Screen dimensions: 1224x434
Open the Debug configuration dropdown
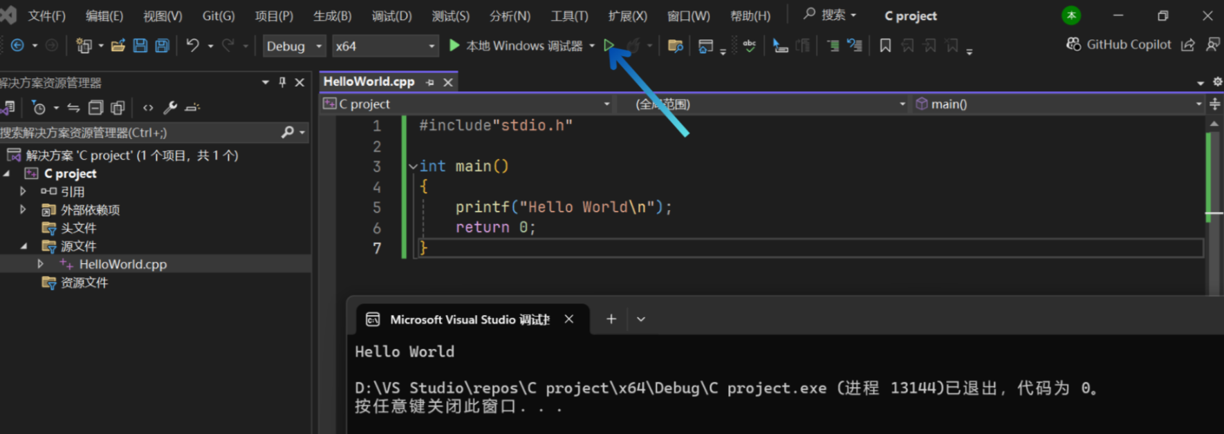click(x=294, y=46)
